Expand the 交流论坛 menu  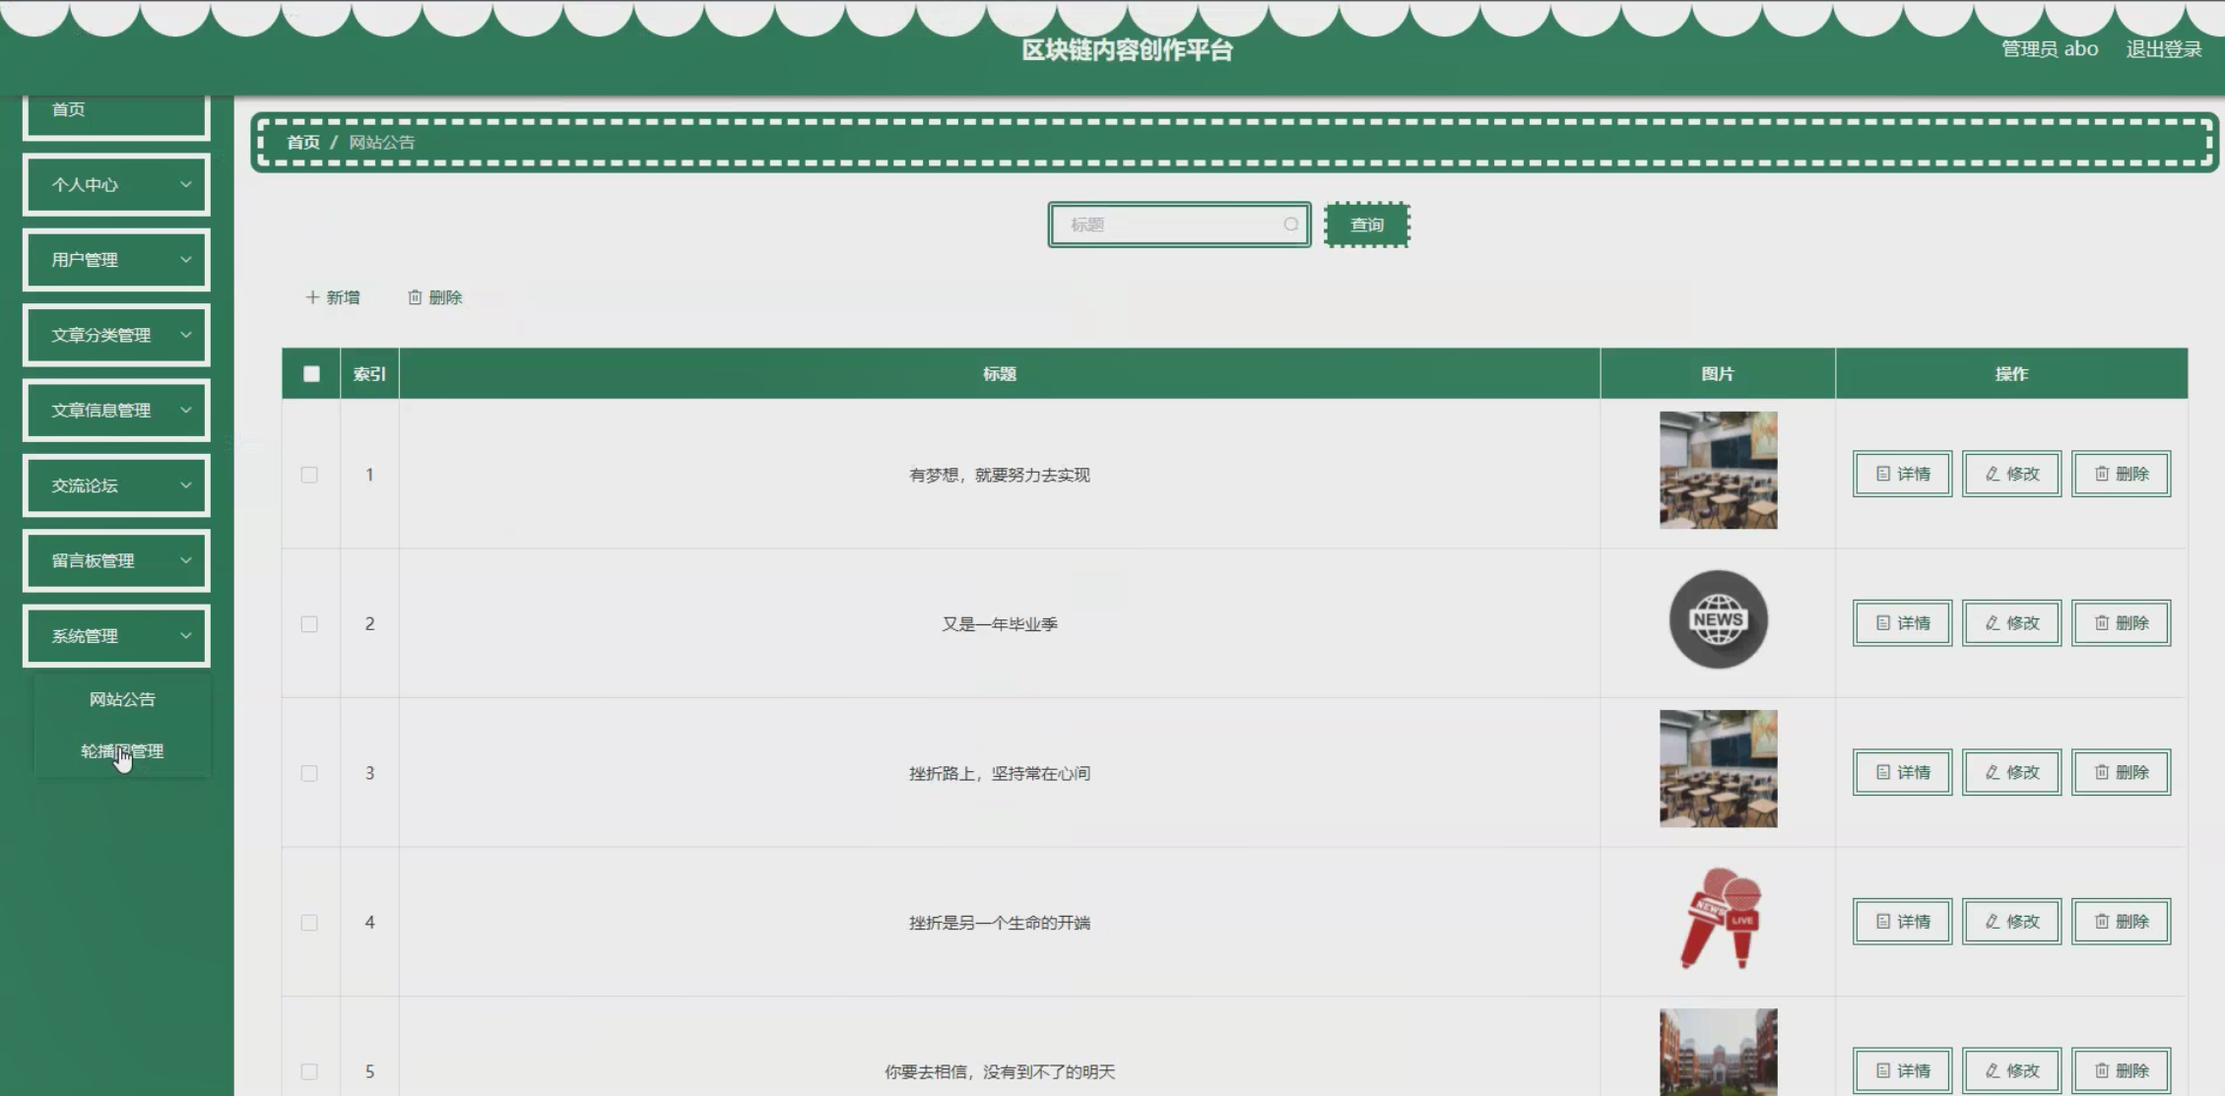click(x=116, y=485)
